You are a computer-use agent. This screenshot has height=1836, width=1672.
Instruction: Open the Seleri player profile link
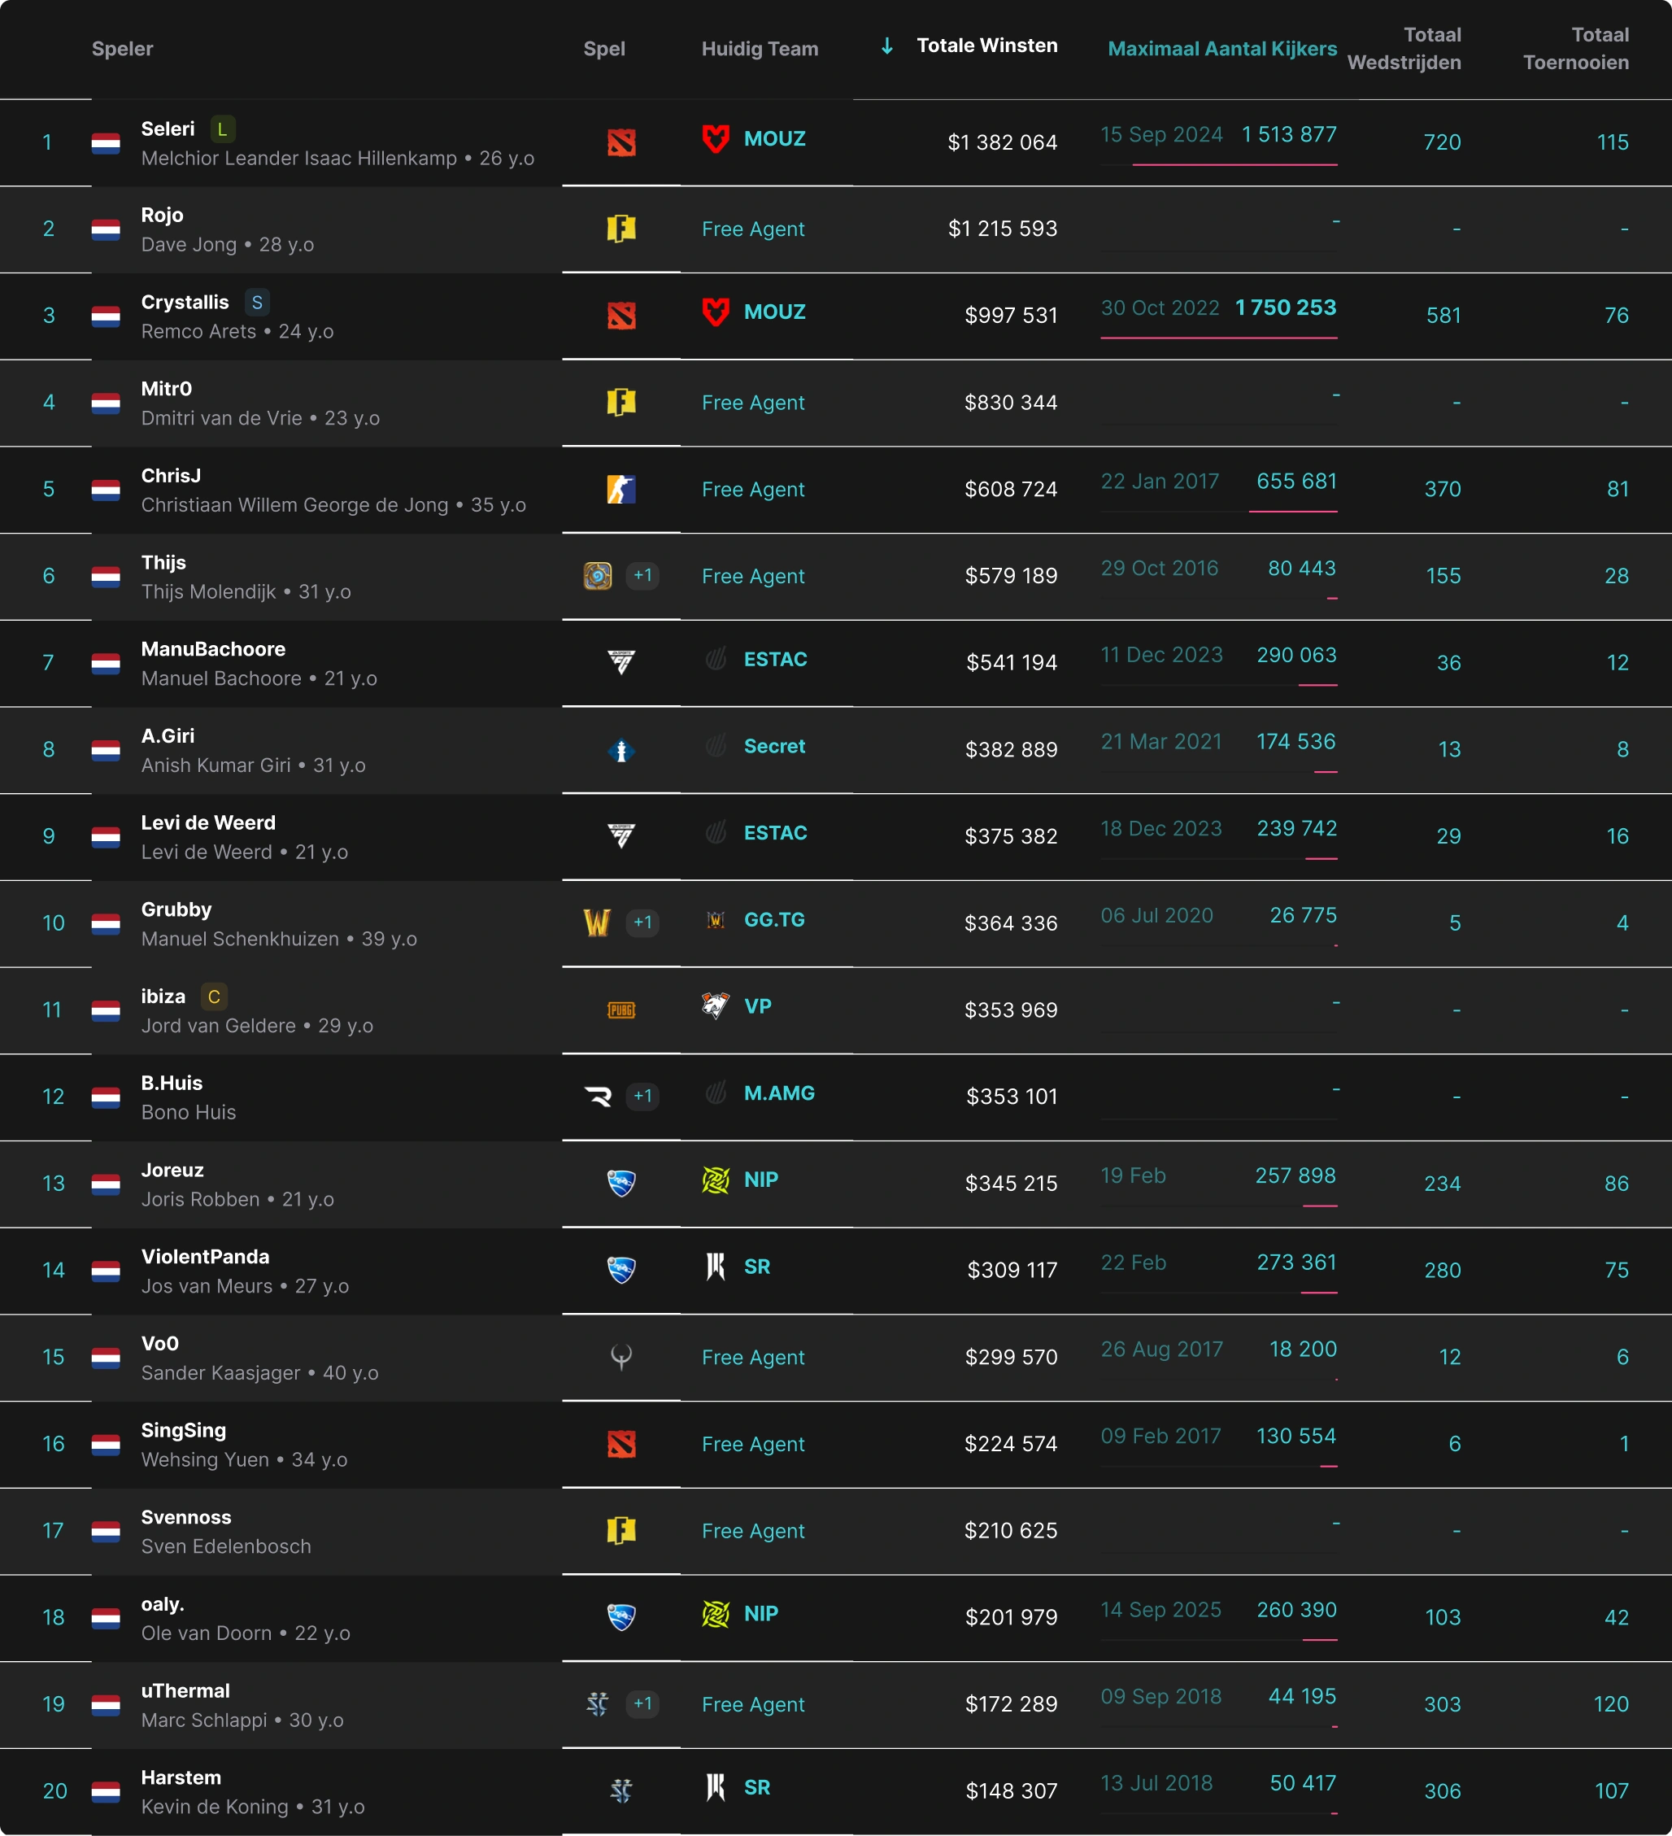[x=168, y=129]
